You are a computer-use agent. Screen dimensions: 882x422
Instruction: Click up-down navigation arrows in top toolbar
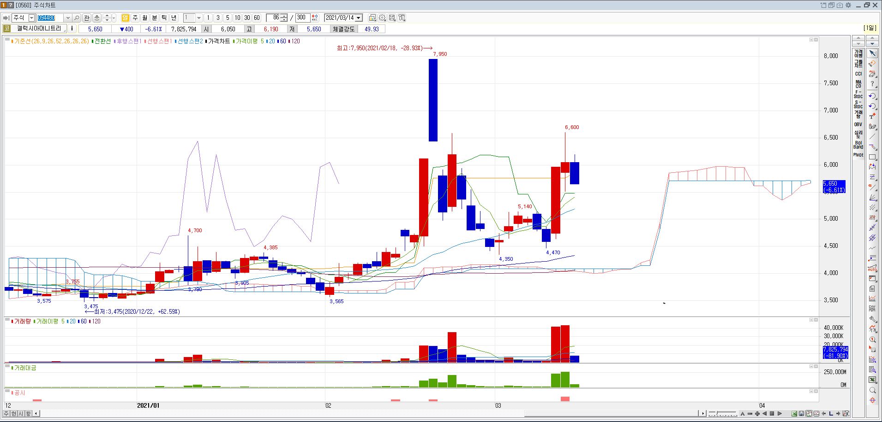[107, 18]
